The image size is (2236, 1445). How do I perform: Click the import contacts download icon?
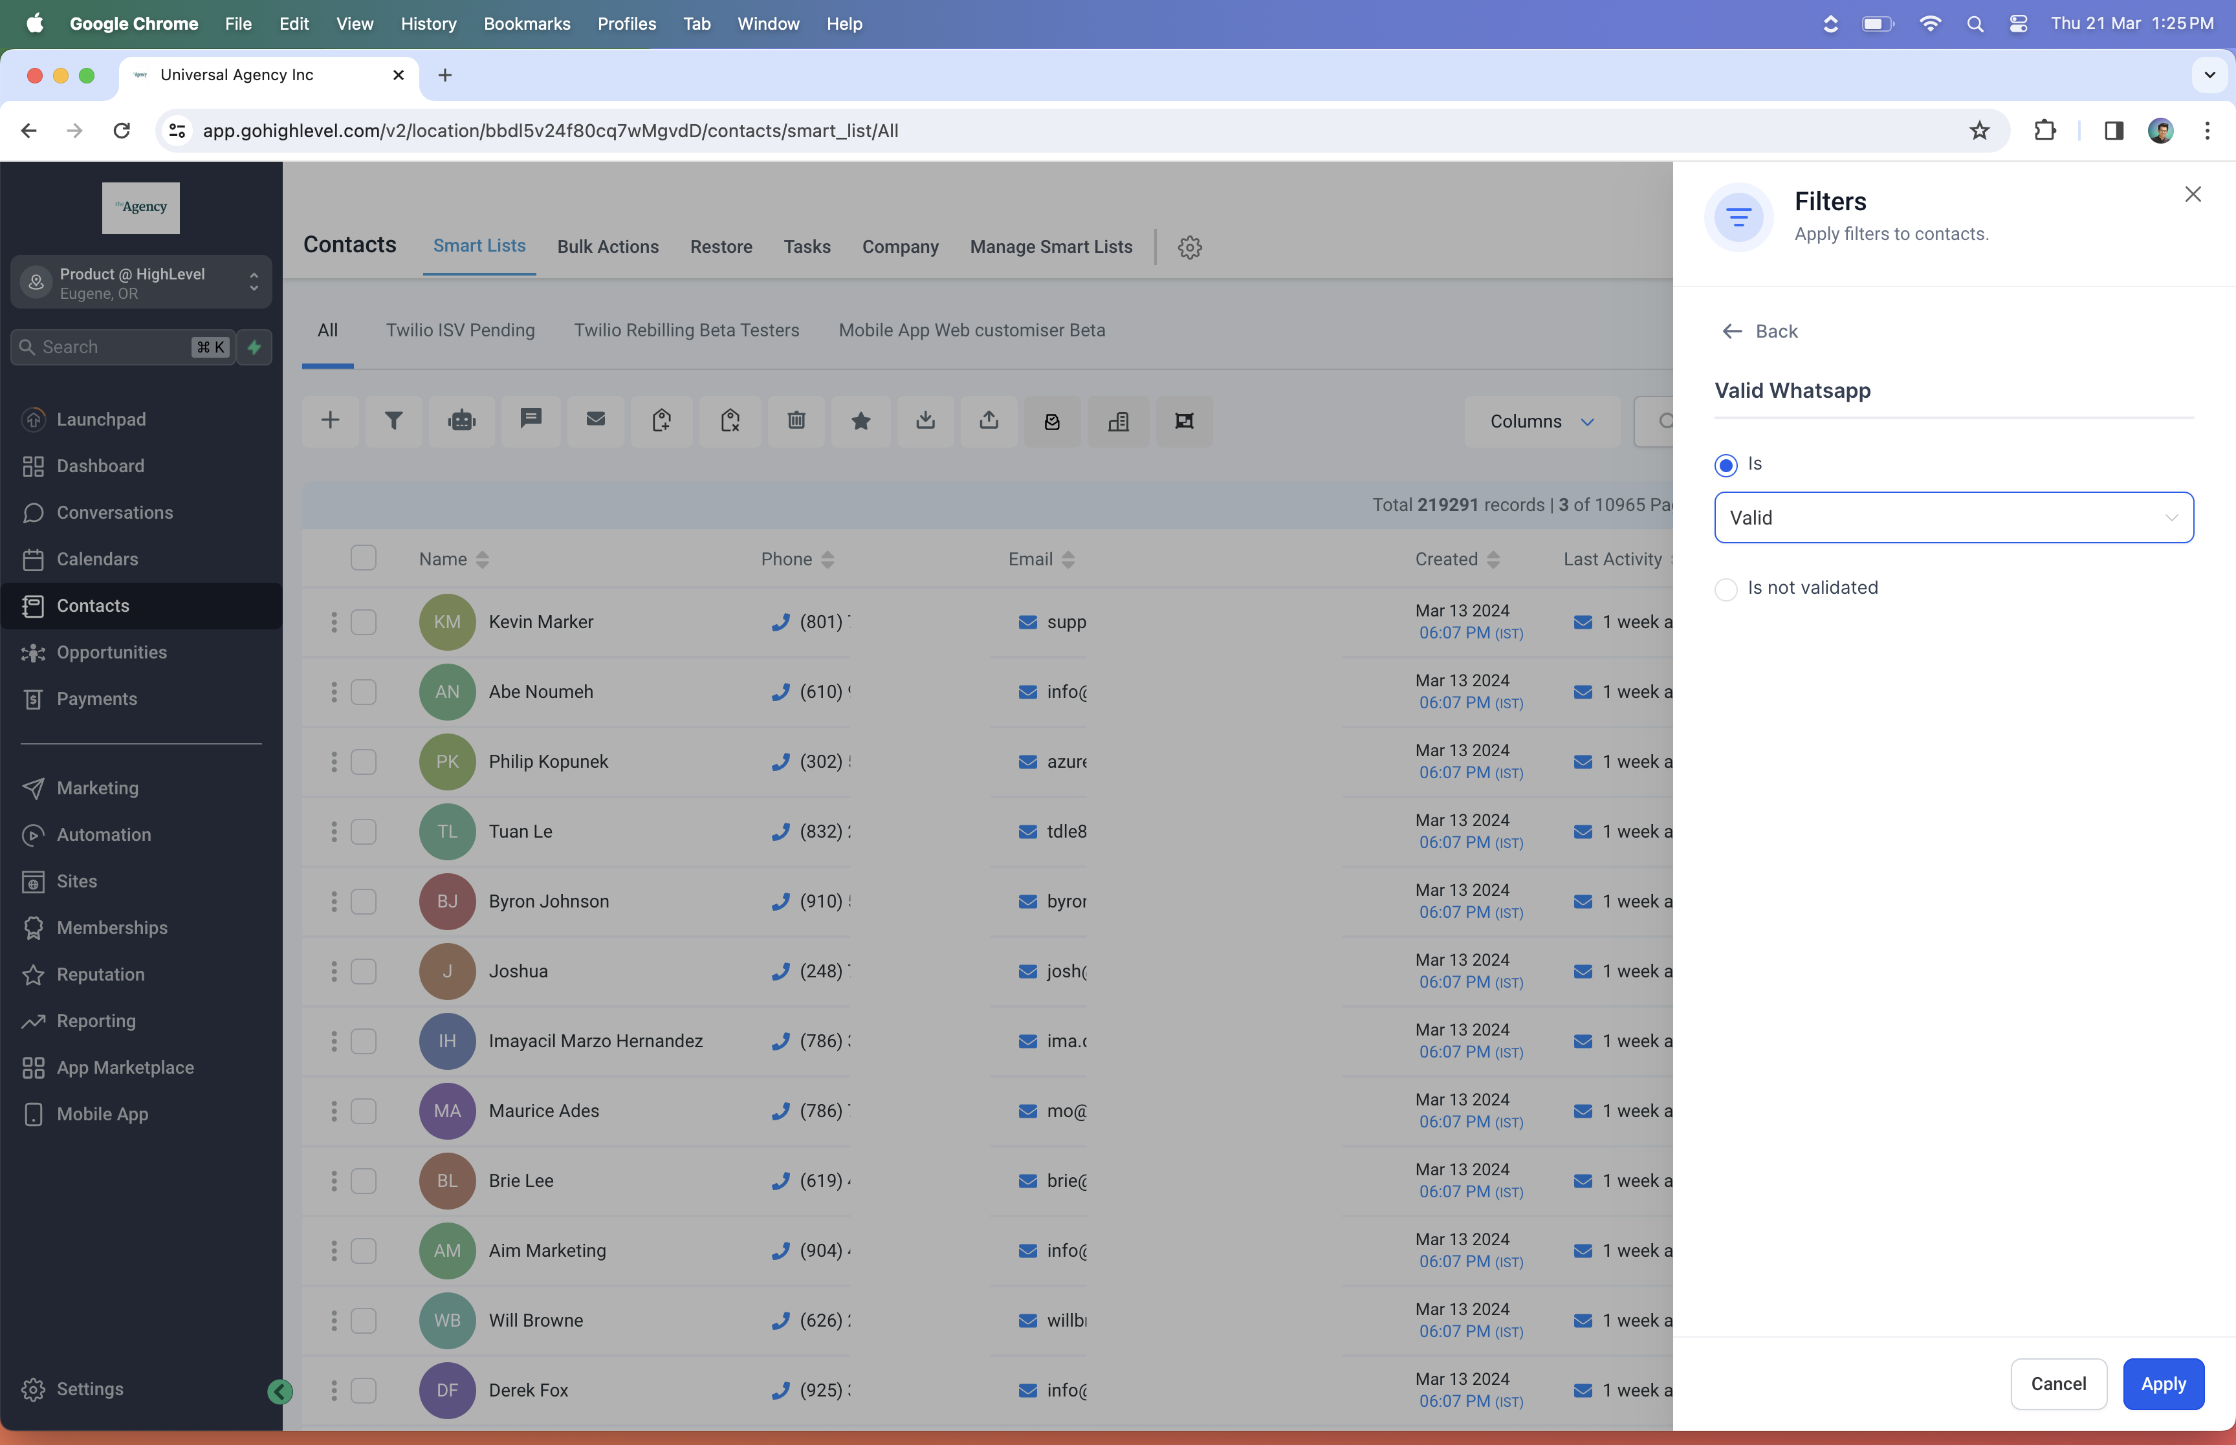point(925,420)
